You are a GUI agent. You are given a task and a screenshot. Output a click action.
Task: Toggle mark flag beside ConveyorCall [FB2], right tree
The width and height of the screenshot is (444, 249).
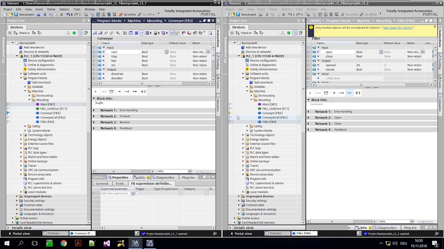point(230,118)
